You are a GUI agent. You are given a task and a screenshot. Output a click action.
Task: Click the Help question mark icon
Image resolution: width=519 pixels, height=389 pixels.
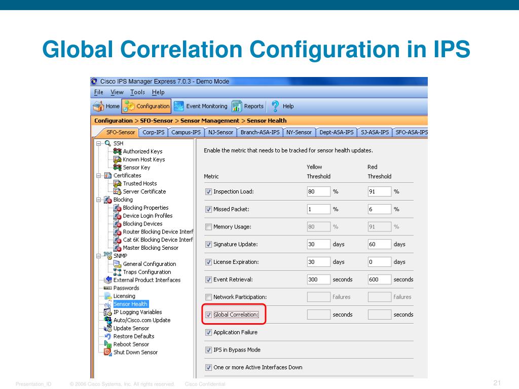point(275,106)
